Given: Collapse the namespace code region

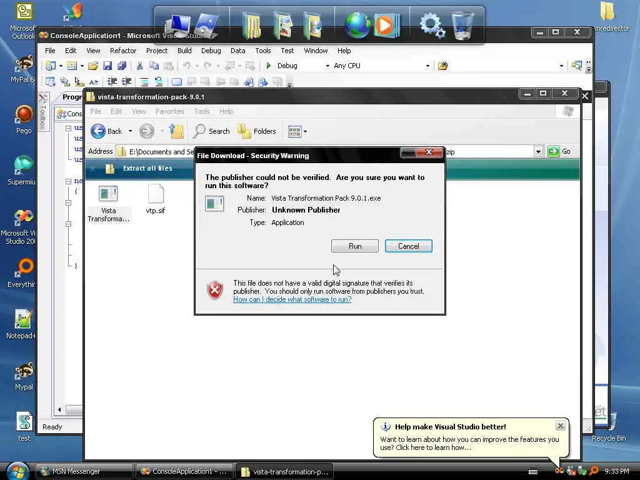Looking at the screenshot, I should coord(69,181).
